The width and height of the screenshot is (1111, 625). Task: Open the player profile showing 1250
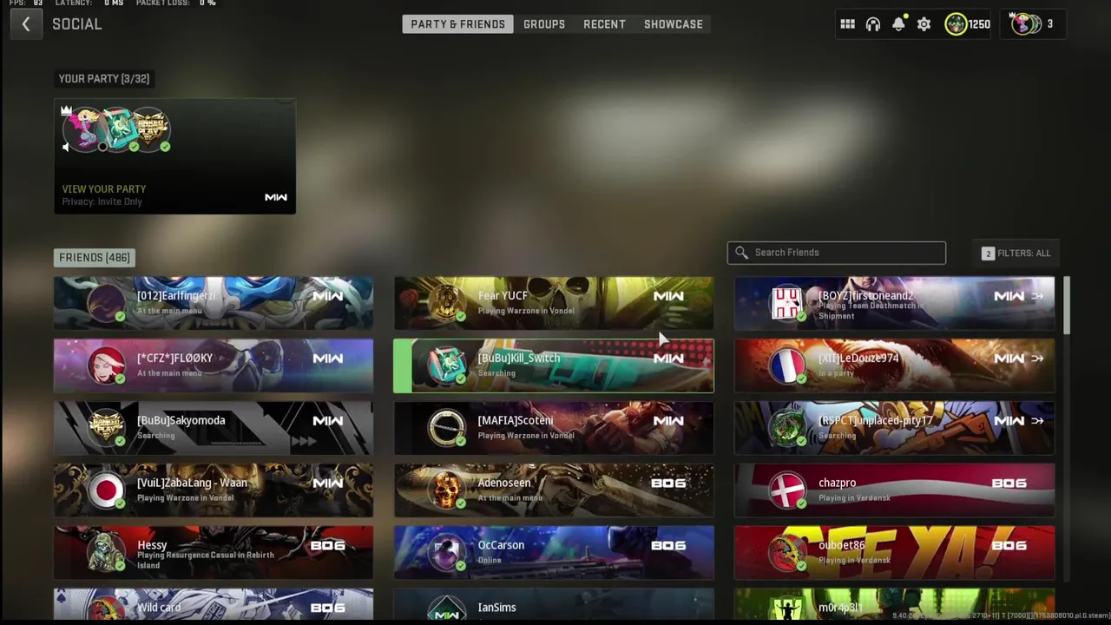pos(968,24)
